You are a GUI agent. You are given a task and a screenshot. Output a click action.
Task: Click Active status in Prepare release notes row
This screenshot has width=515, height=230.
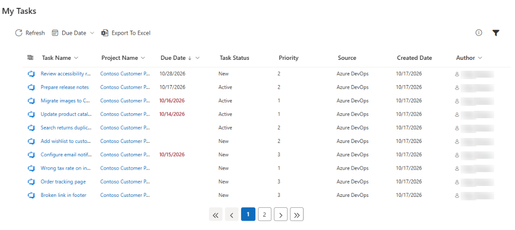pyautogui.click(x=225, y=87)
